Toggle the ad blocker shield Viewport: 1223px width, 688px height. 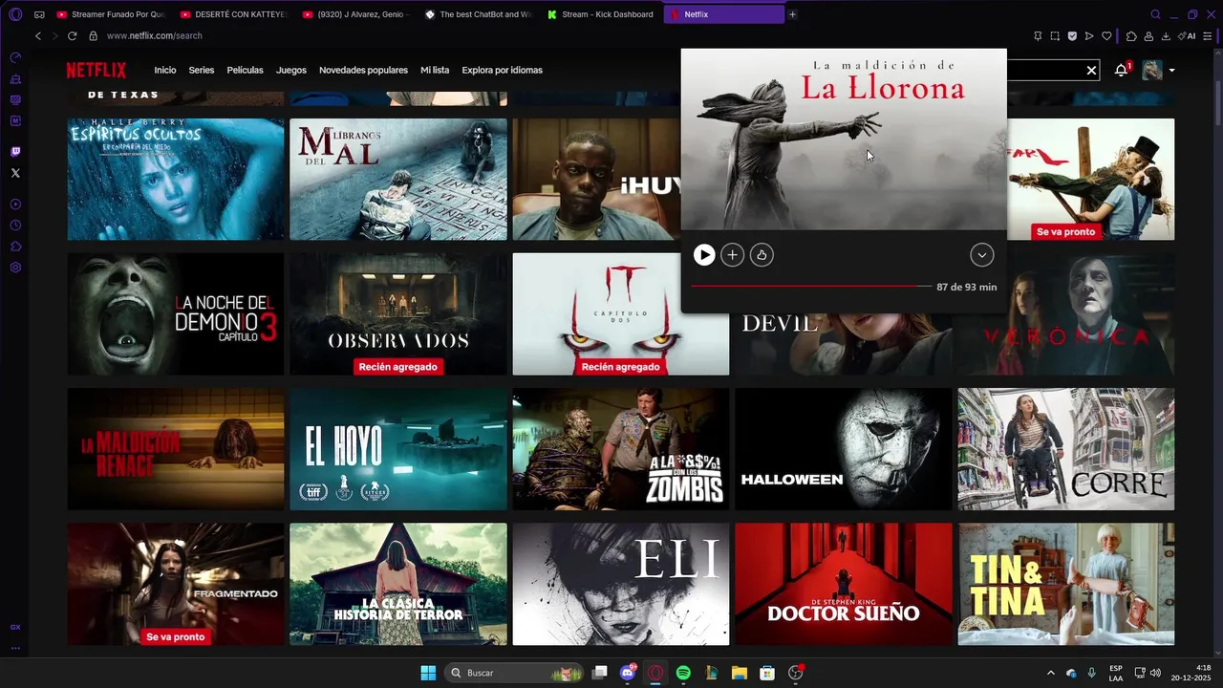1072,35
